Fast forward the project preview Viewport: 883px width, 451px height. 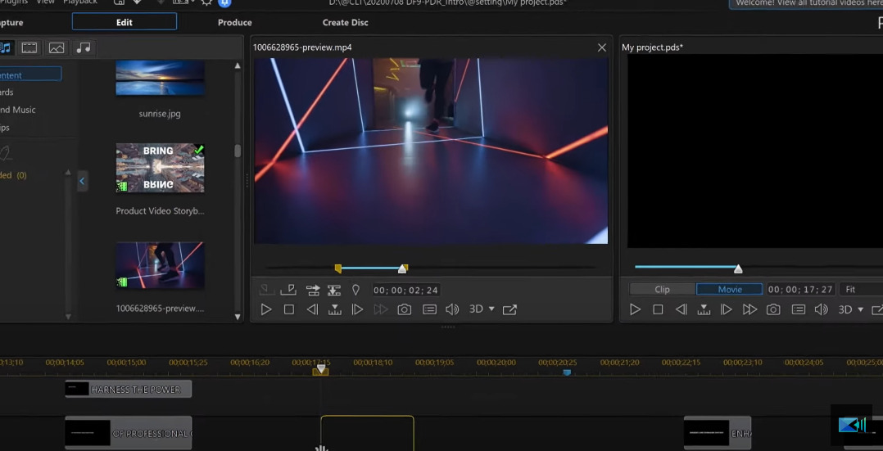pyautogui.click(x=749, y=309)
